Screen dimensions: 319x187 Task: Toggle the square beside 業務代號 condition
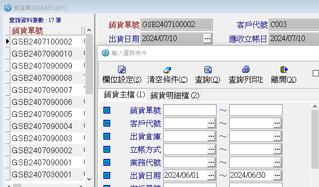[107, 162]
